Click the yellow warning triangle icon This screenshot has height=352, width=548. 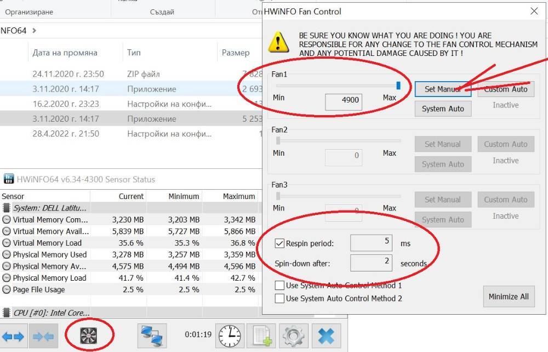tap(278, 43)
